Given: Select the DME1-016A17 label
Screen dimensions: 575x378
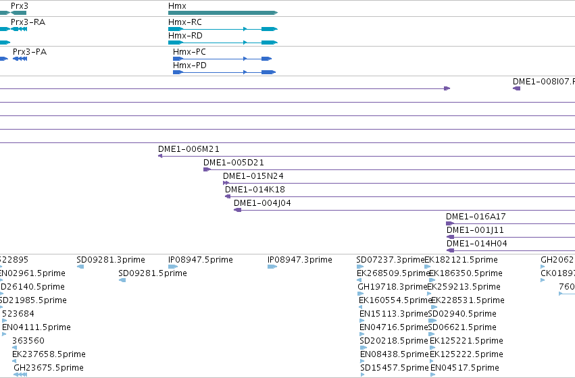Looking at the screenshot, I should click(476, 217).
